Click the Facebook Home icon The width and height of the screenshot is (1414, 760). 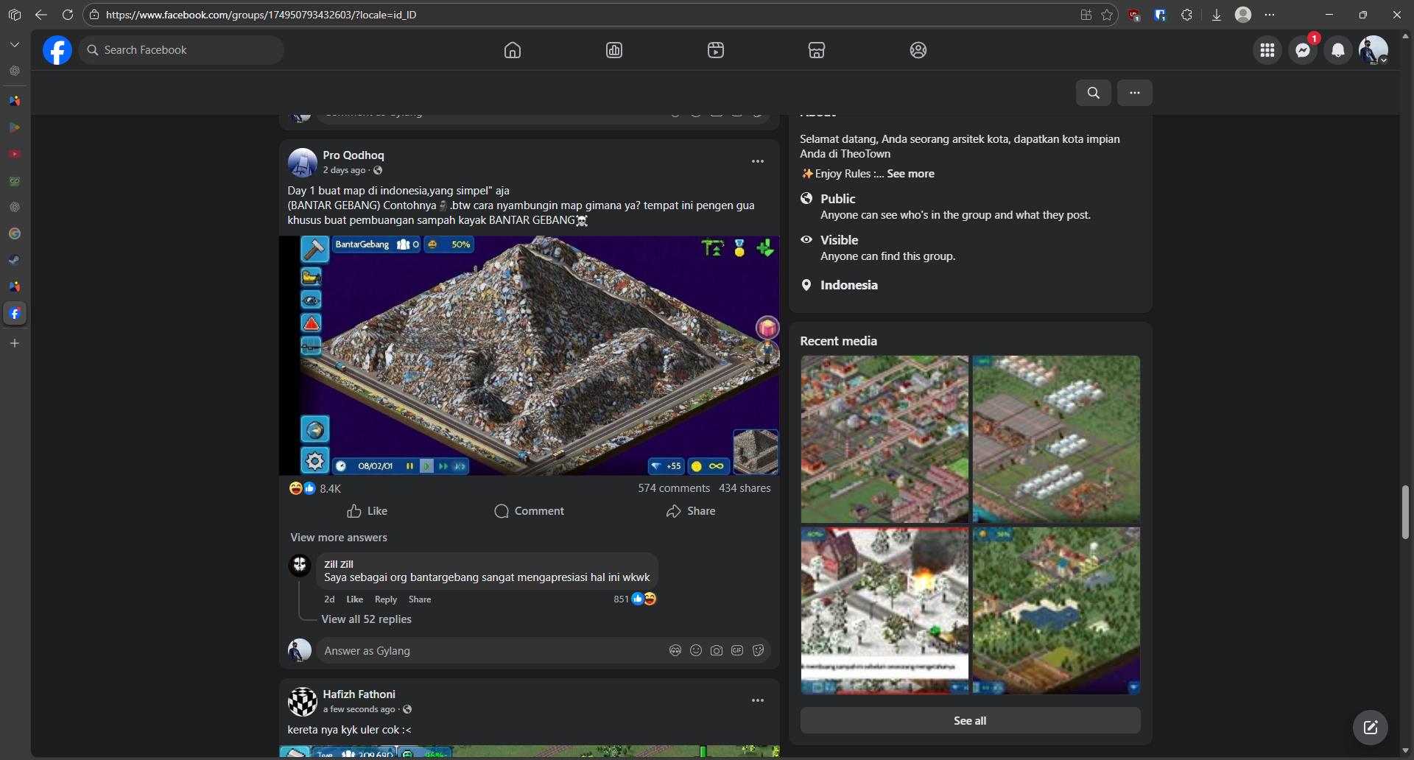click(512, 50)
